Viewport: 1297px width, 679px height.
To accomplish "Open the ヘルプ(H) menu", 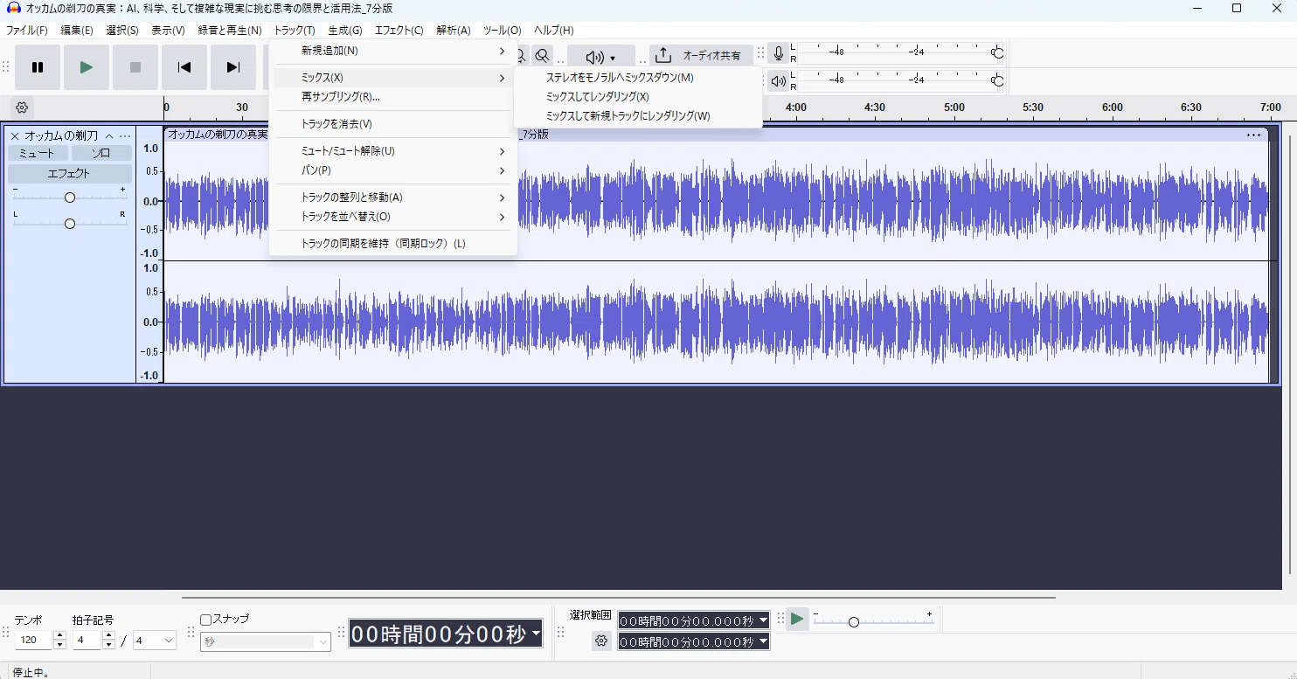I will point(554,31).
